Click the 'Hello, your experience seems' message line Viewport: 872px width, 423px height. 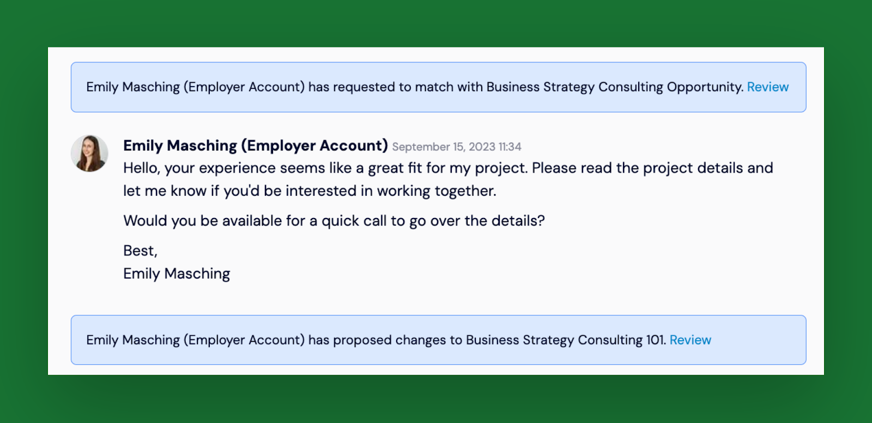click(x=448, y=168)
